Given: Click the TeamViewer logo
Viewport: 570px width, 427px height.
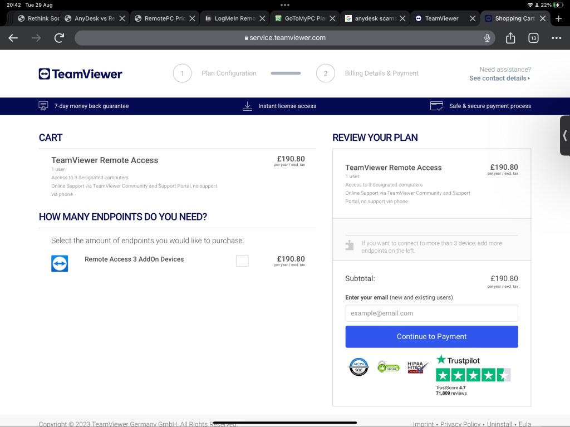Looking at the screenshot, I should 80,74.
